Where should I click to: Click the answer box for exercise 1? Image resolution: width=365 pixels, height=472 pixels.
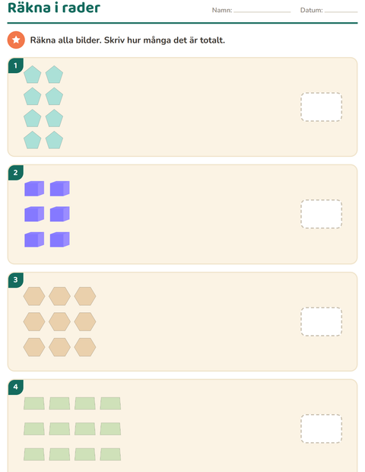coord(322,107)
